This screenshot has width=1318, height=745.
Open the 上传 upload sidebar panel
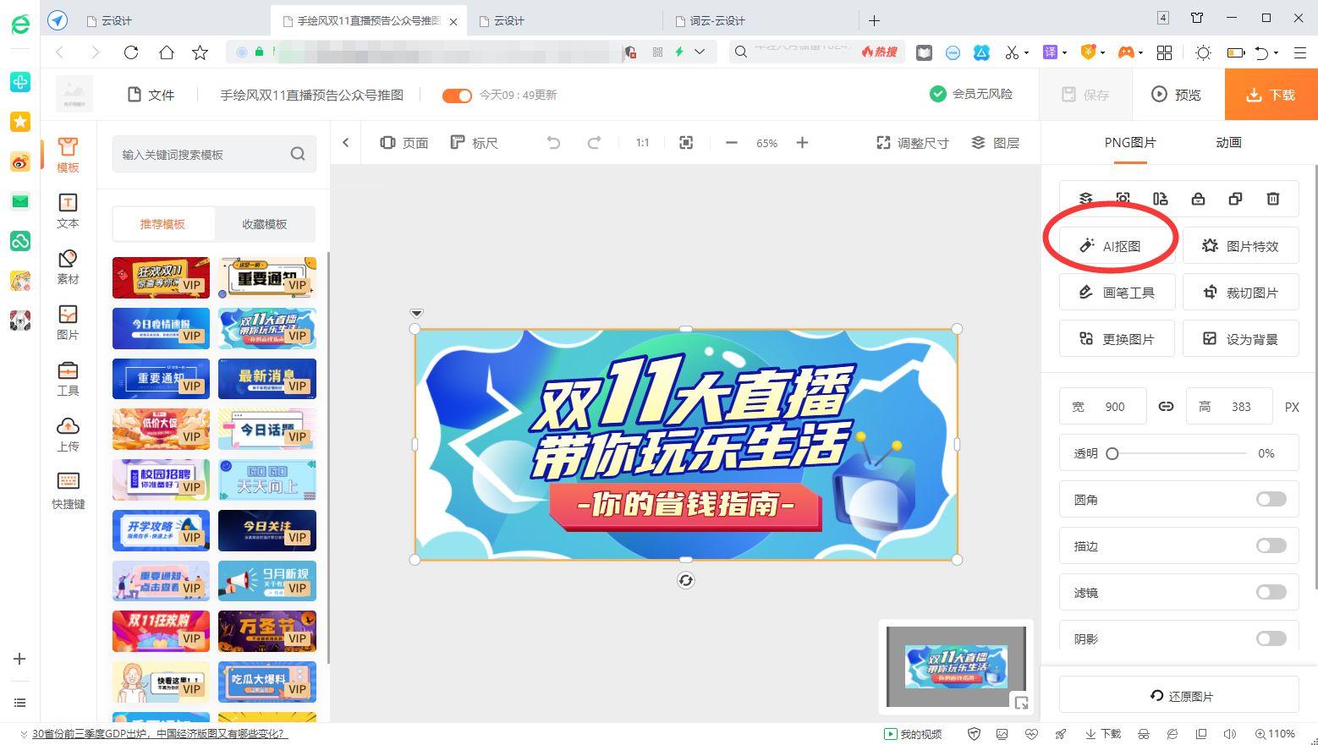(x=68, y=434)
